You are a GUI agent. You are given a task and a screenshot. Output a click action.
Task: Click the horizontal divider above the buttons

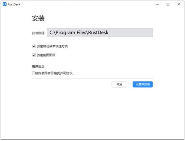pos(92,78)
